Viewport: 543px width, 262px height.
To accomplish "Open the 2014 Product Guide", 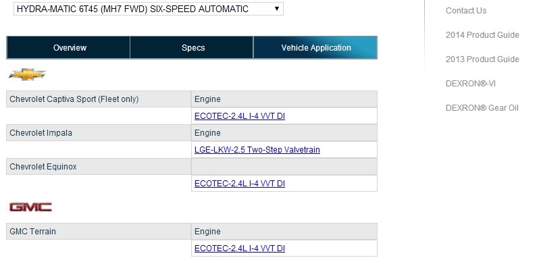I will click(x=482, y=35).
